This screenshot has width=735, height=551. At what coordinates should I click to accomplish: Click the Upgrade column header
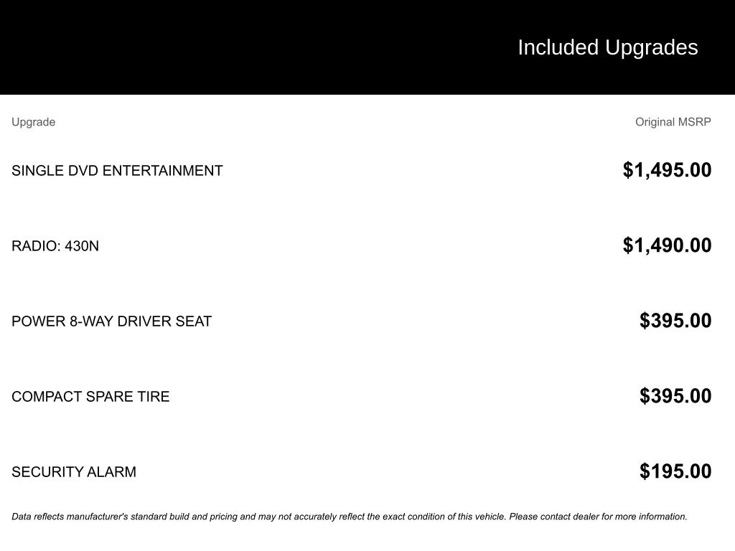point(33,122)
